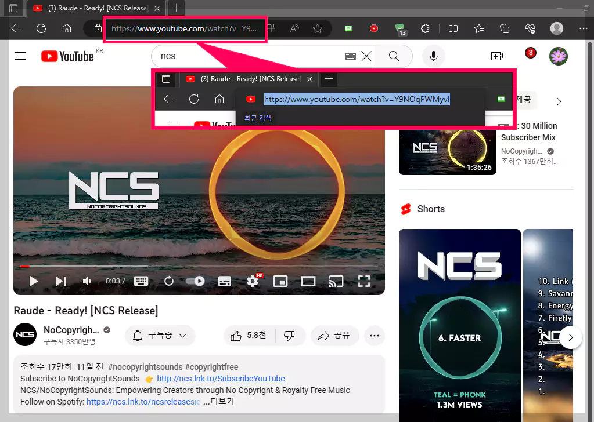
Task: Open the green extension icon in toolbar
Action: pos(348,28)
